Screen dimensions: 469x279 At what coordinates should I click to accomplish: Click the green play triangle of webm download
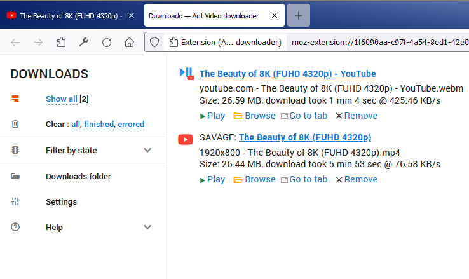(x=203, y=116)
